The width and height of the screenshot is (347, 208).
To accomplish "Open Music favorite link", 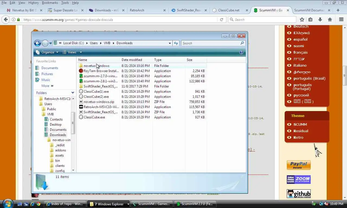I will click(46, 80).
